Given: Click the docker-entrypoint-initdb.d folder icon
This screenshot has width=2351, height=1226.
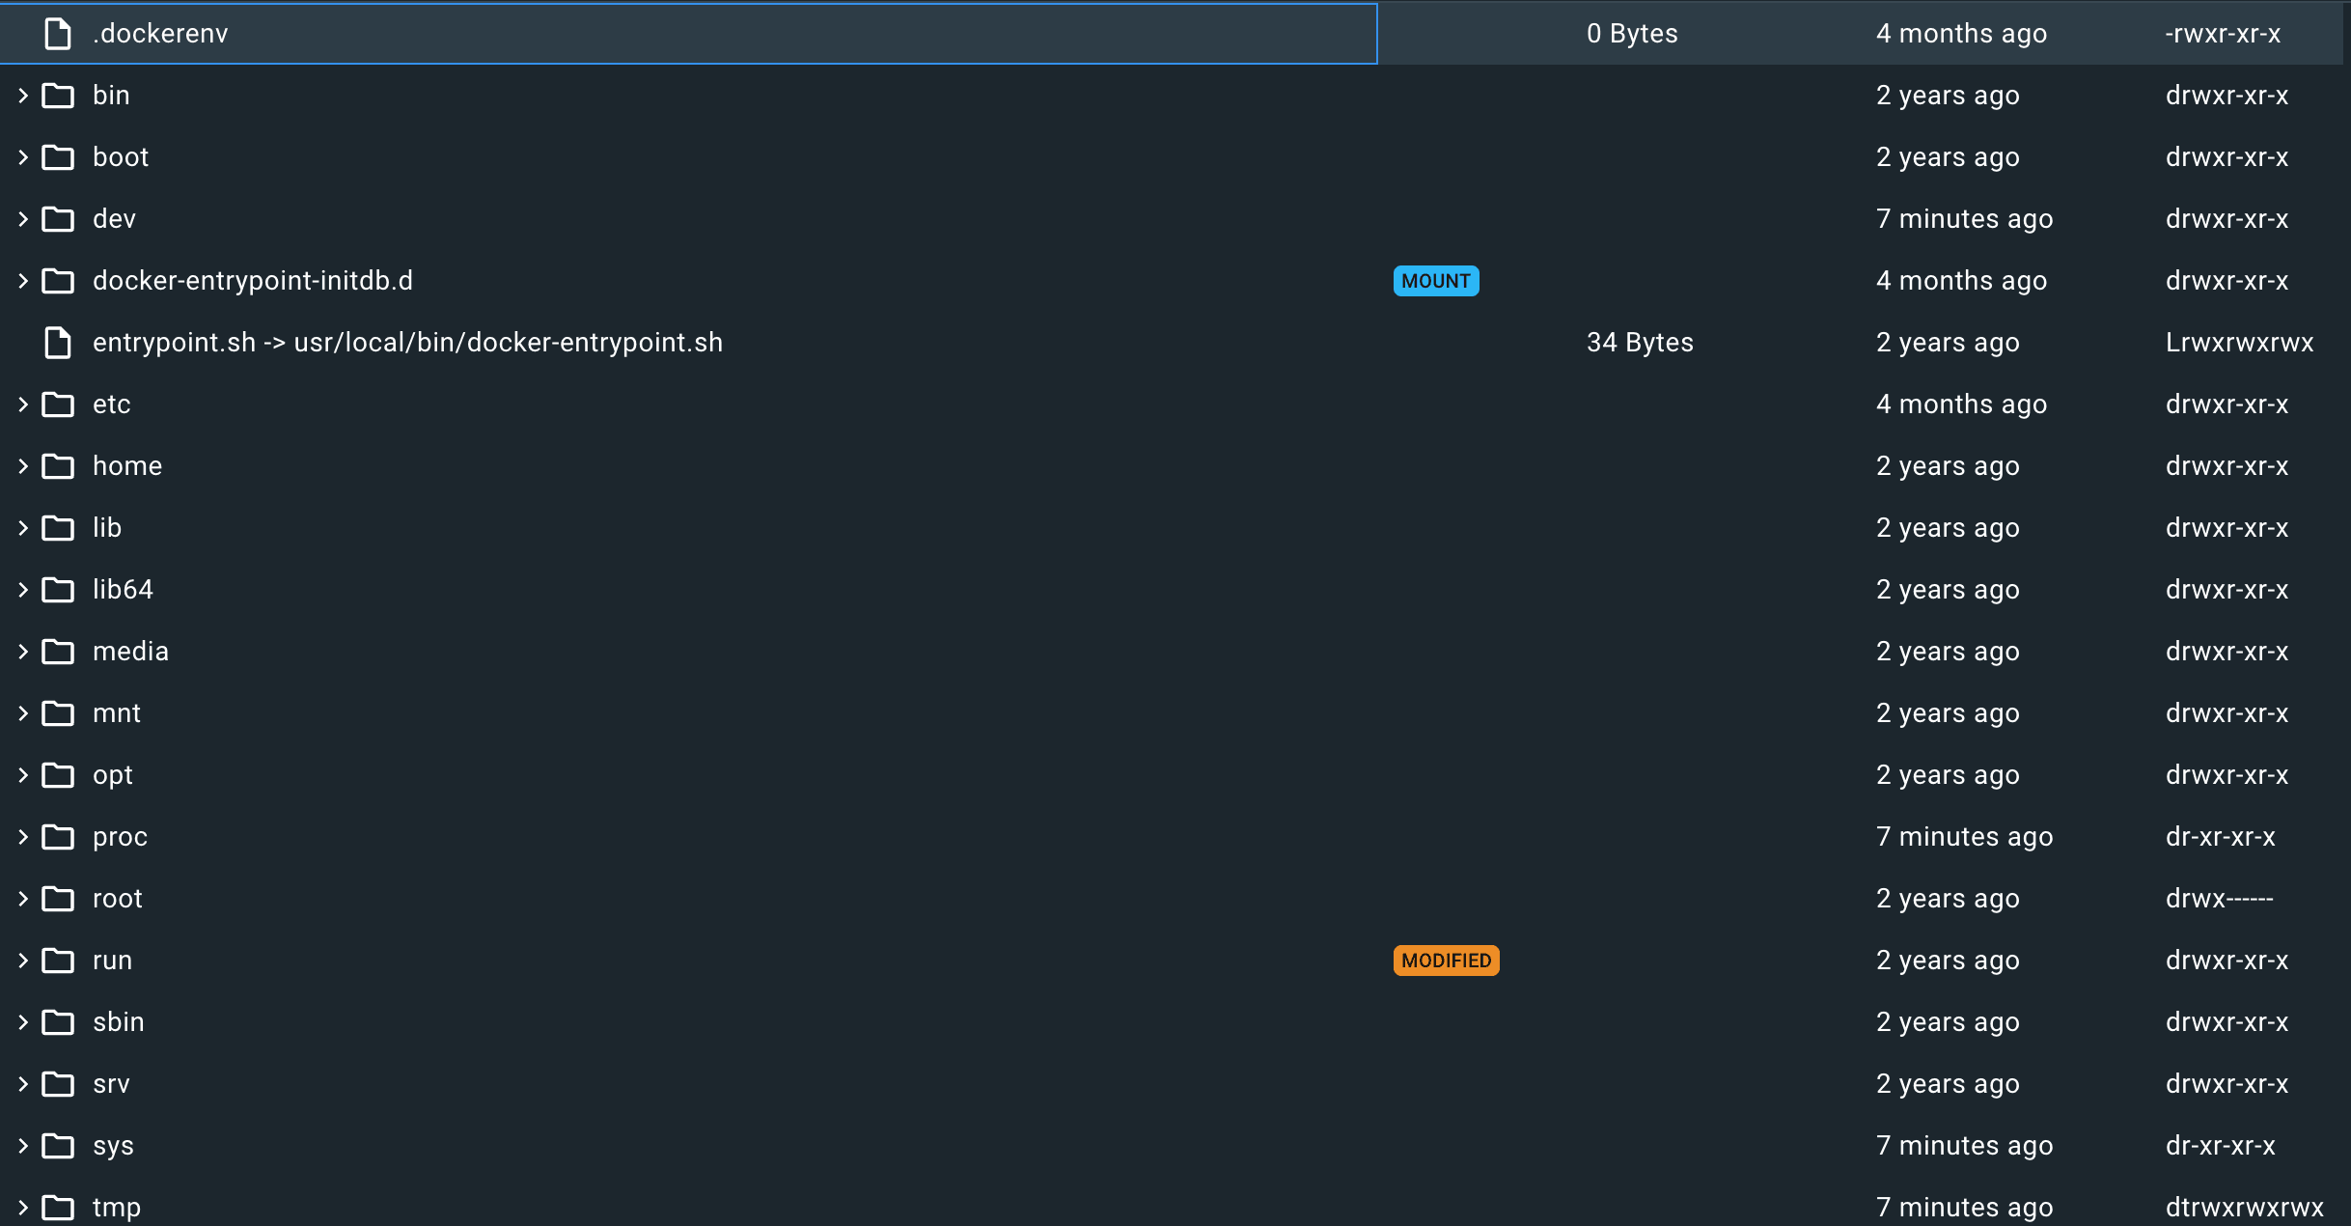Looking at the screenshot, I should click(x=58, y=281).
